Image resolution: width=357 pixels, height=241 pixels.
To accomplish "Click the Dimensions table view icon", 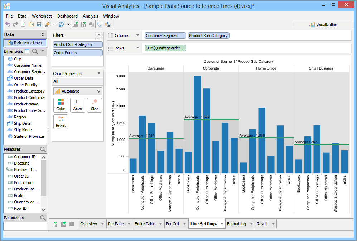I will (x=27, y=51).
